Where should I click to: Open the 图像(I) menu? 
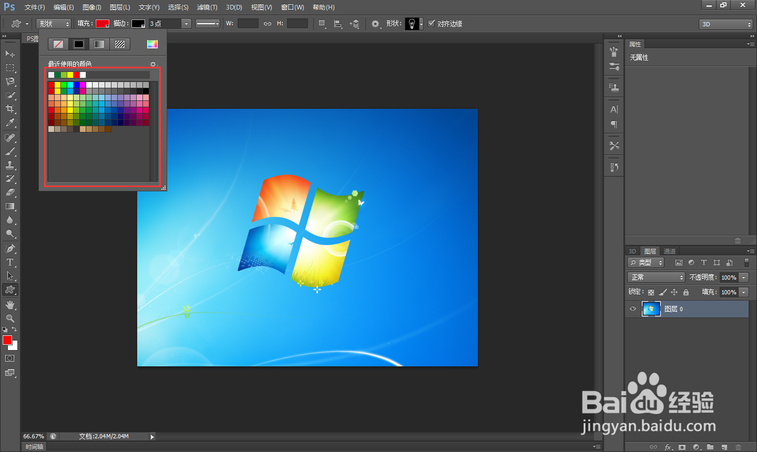(x=91, y=7)
